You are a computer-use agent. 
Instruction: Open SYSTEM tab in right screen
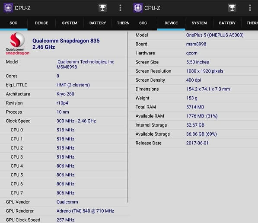tap(199, 23)
